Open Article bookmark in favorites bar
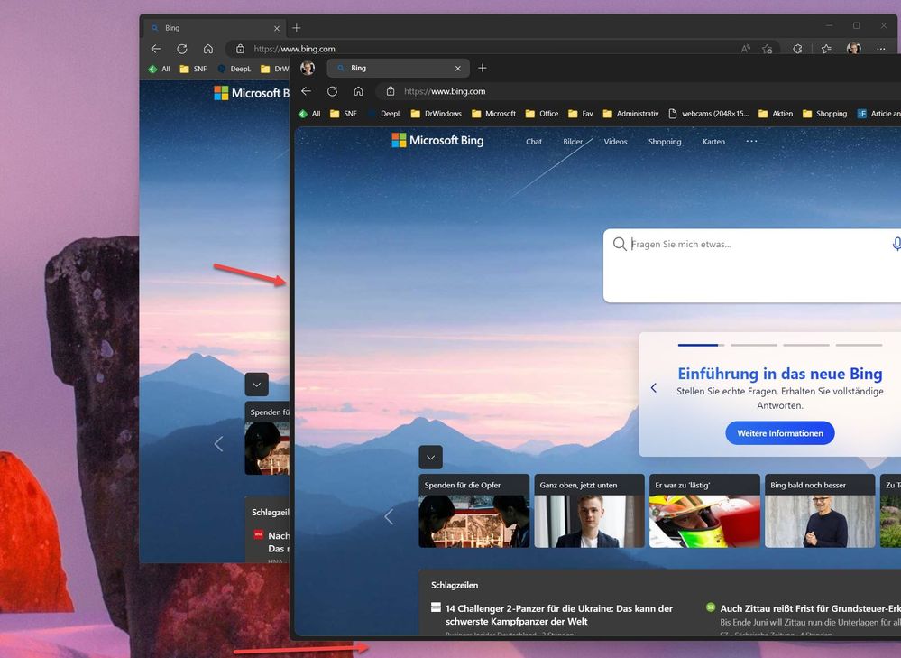The height and width of the screenshot is (658, 901). (x=878, y=114)
